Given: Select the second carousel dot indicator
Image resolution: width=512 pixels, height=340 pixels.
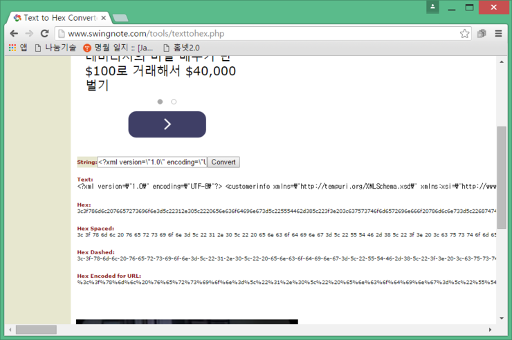Looking at the screenshot, I should tap(174, 102).
